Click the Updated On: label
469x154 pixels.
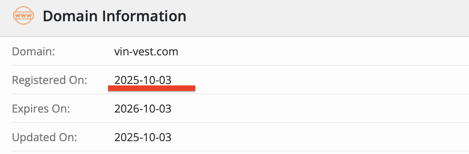(x=45, y=137)
